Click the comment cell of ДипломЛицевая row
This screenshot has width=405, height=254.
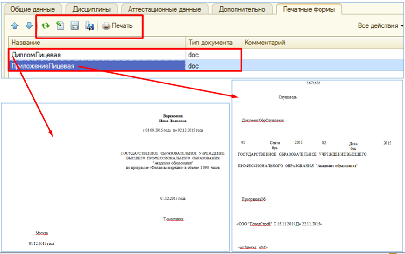click(320, 55)
